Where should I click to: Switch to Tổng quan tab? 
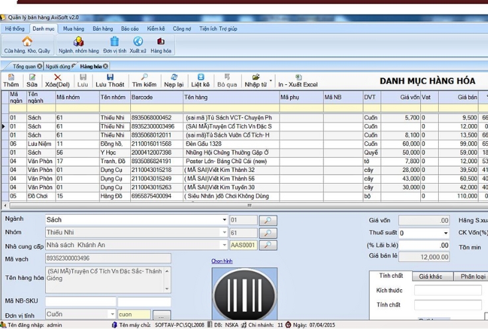24,66
